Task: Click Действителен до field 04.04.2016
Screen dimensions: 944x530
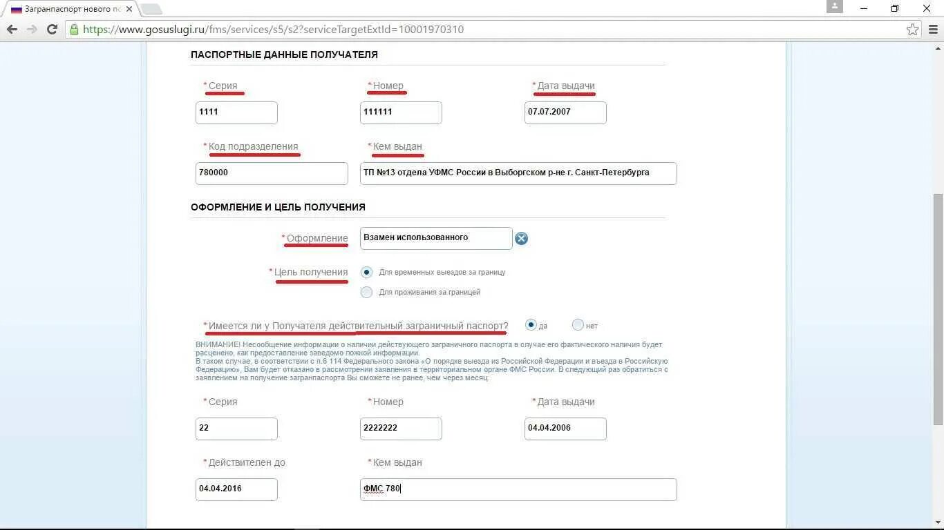Action: coord(236,489)
